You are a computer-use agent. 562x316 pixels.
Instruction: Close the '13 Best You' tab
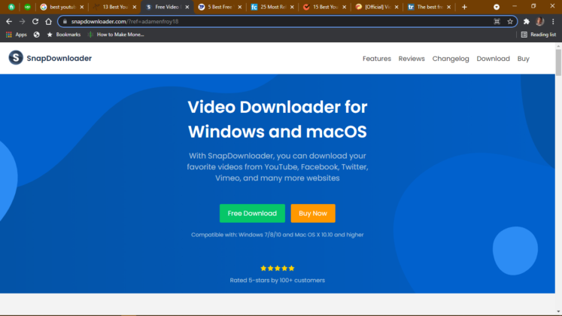pos(135,7)
